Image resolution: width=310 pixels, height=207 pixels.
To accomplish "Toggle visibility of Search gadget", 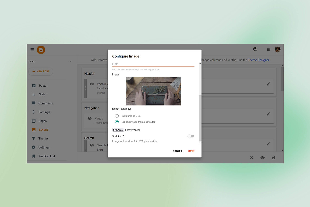I will 92,145.
